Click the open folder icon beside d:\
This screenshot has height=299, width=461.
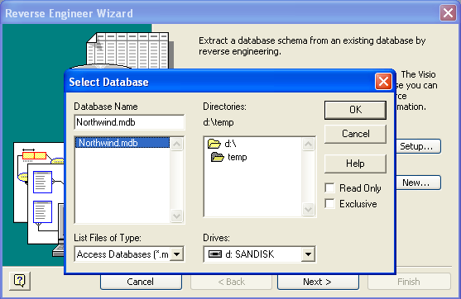point(214,144)
